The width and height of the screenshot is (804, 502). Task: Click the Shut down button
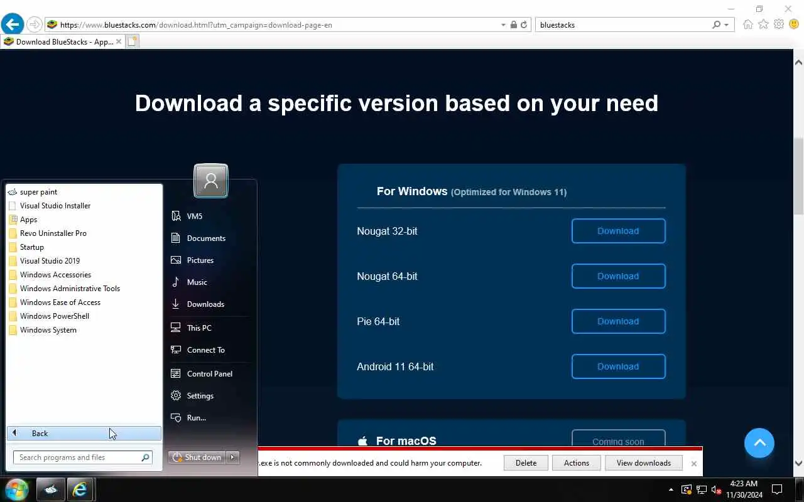tap(197, 457)
